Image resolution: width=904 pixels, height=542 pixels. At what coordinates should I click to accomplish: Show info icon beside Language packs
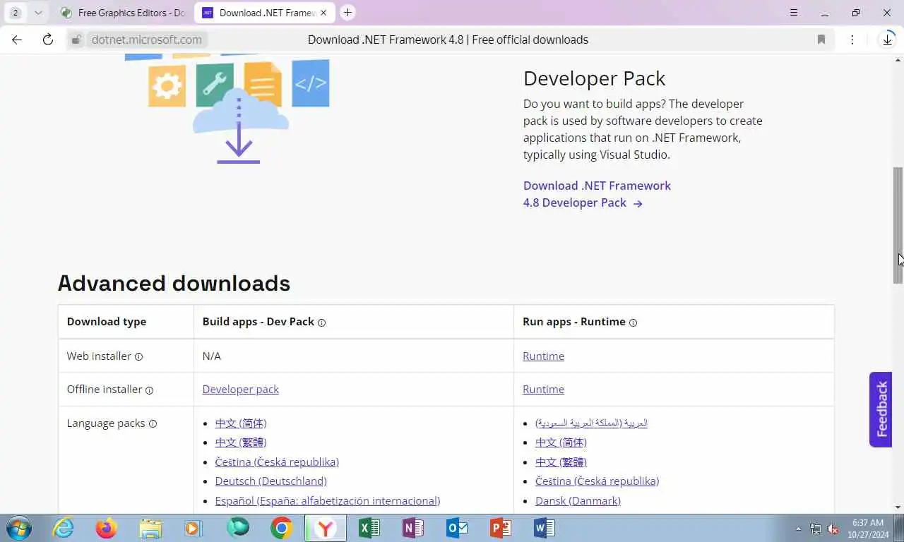point(153,423)
